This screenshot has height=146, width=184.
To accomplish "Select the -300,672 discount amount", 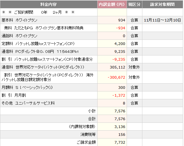I will [x=116, y=77].
